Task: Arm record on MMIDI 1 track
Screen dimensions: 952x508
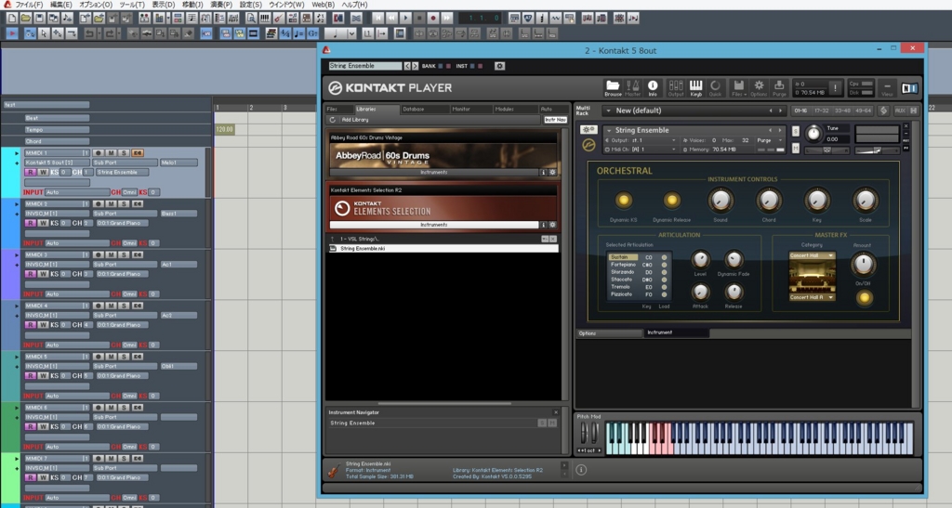Action: (x=98, y=152)
